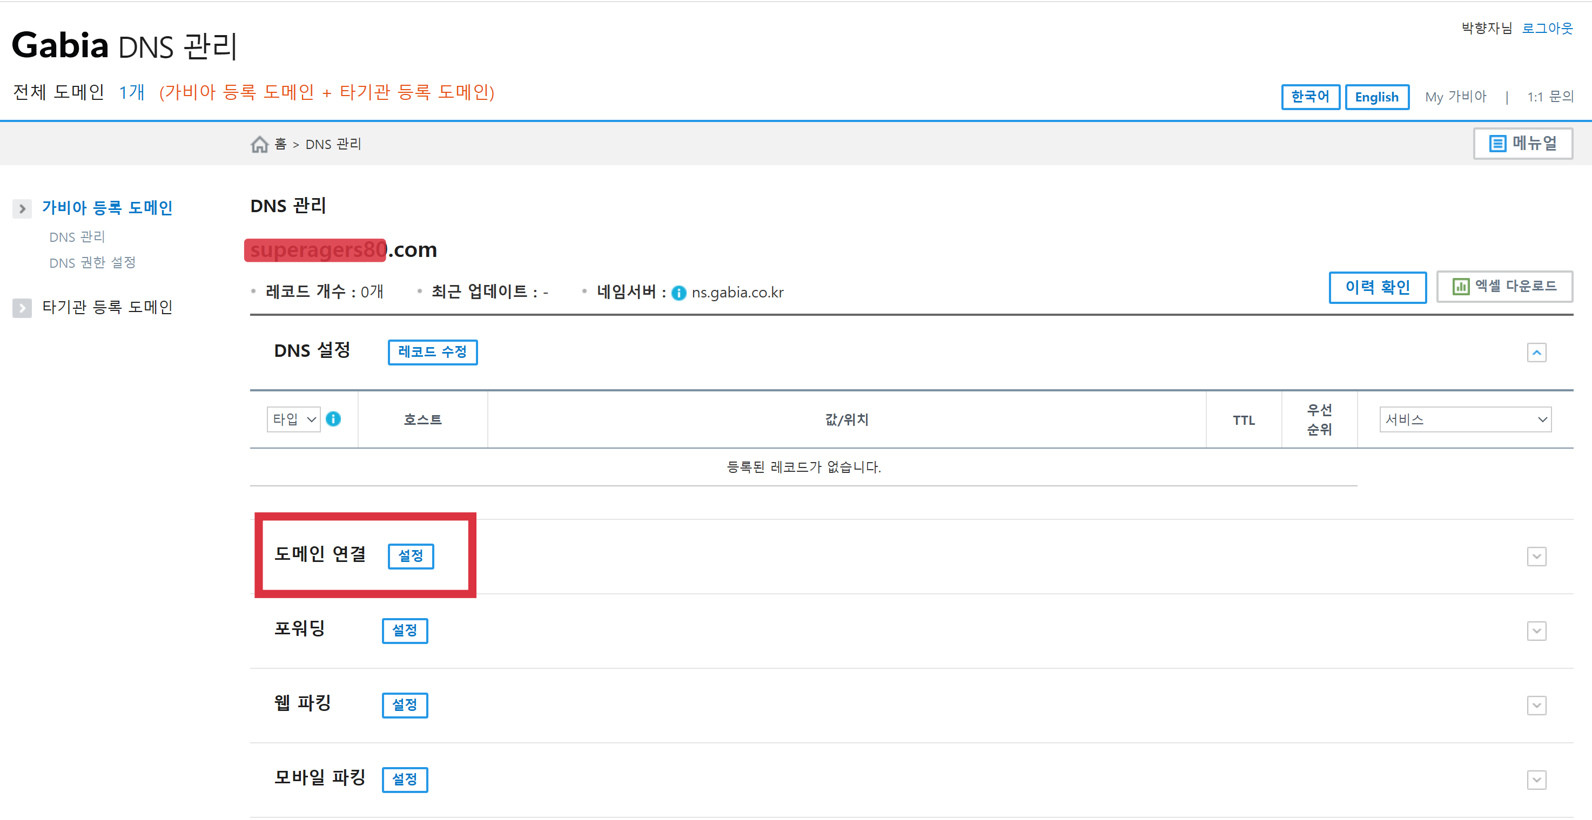
Task: Click the 레코드 수정 button
Action: point(432,352)
